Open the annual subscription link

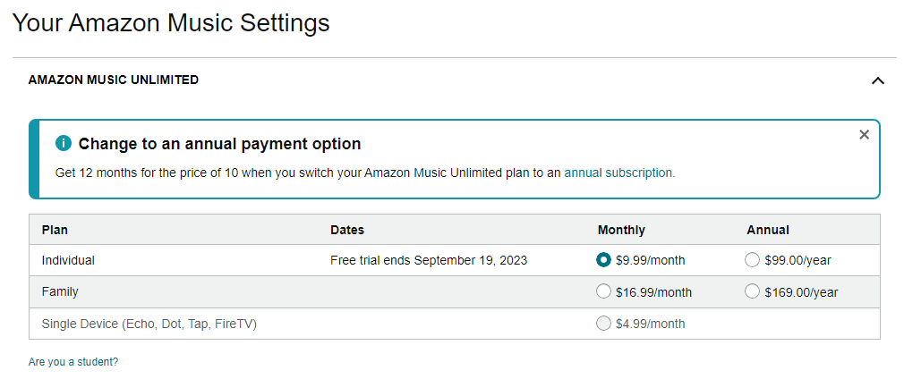[x=619, y=173]
